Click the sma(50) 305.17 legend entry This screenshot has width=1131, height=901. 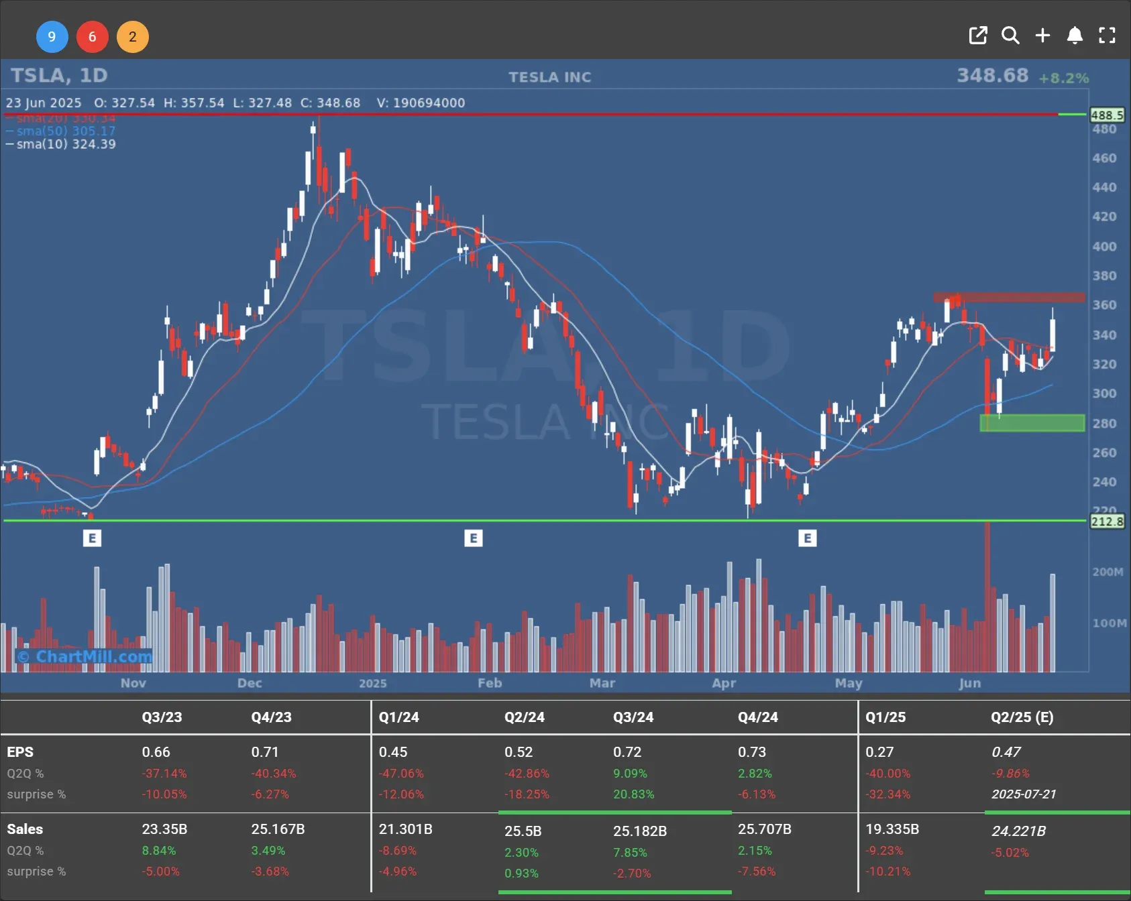tap(61, 131)
